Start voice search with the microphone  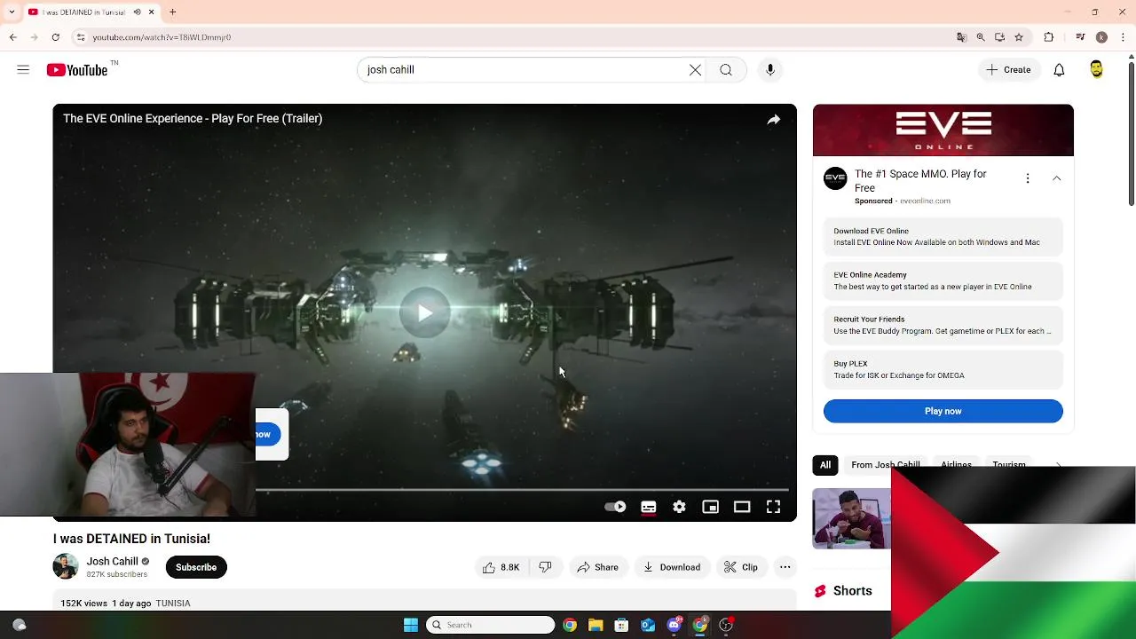click(769, 70)
